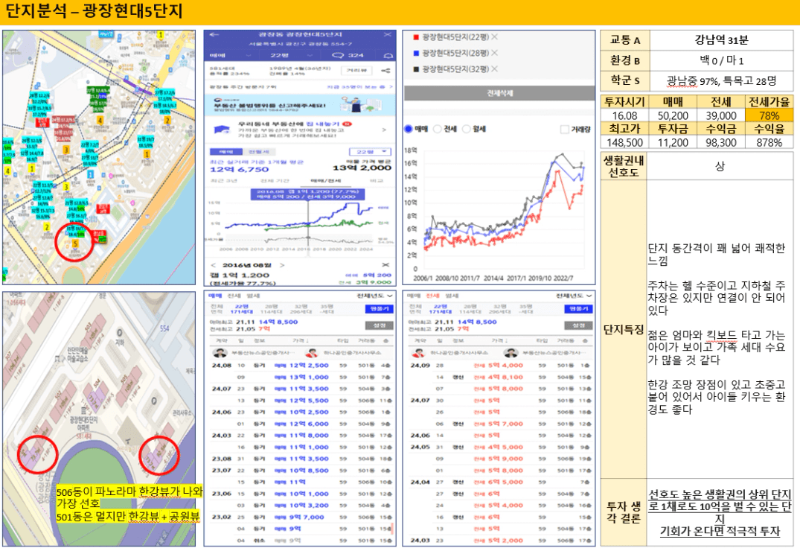Click the 매매최고 14억 8,500 value in sale list
This screenshot has width=800, height=551.
coord(278,322)
